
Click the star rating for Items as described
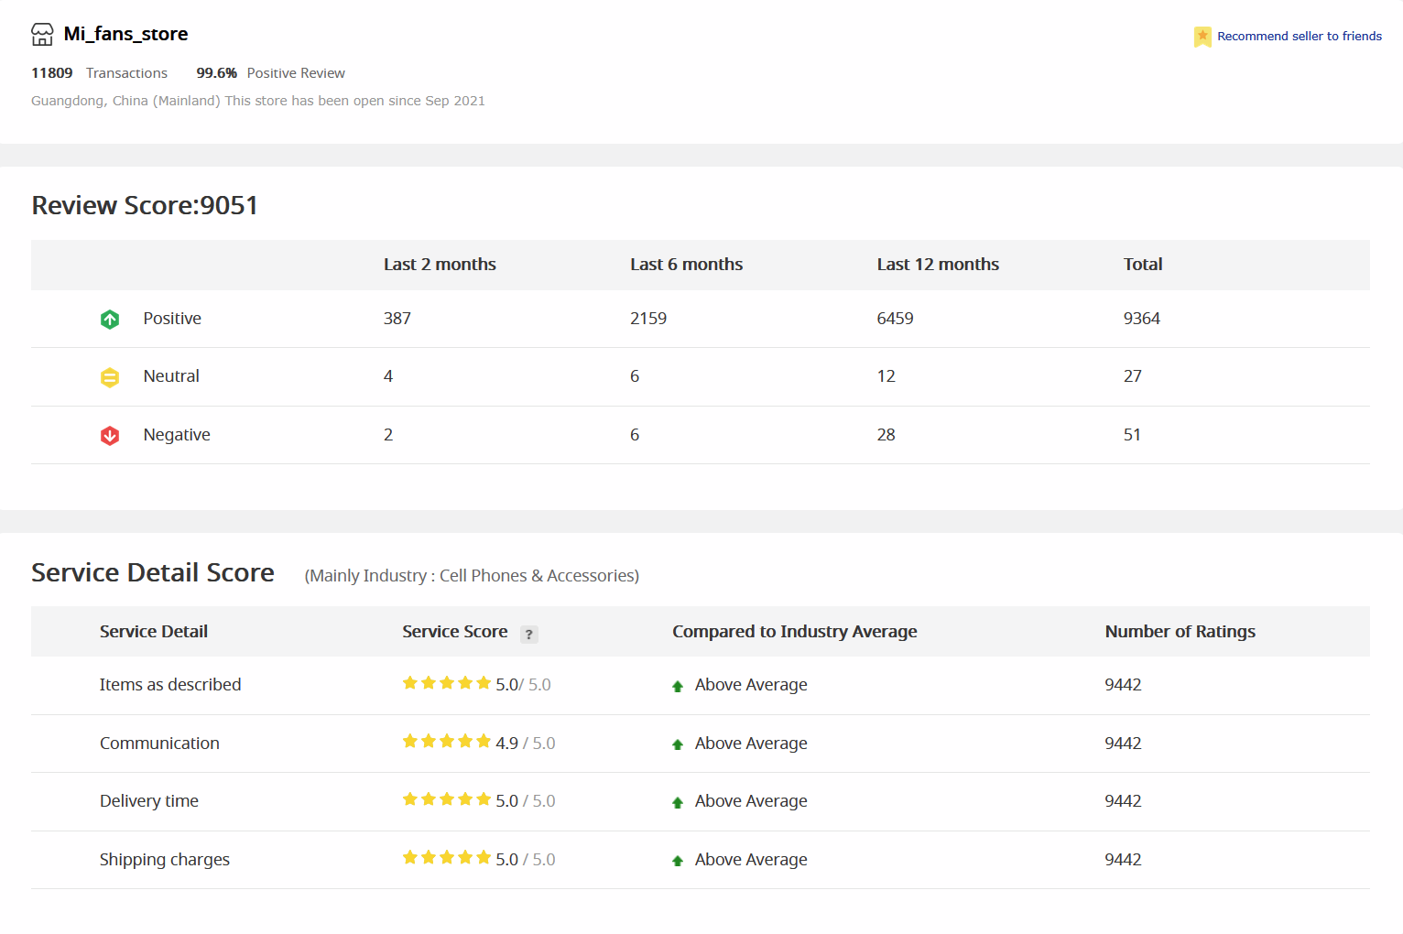point(447,683)
